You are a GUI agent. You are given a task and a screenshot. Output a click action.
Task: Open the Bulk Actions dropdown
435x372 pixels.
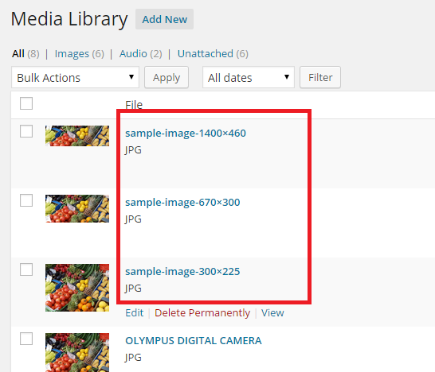pos(75,78)
